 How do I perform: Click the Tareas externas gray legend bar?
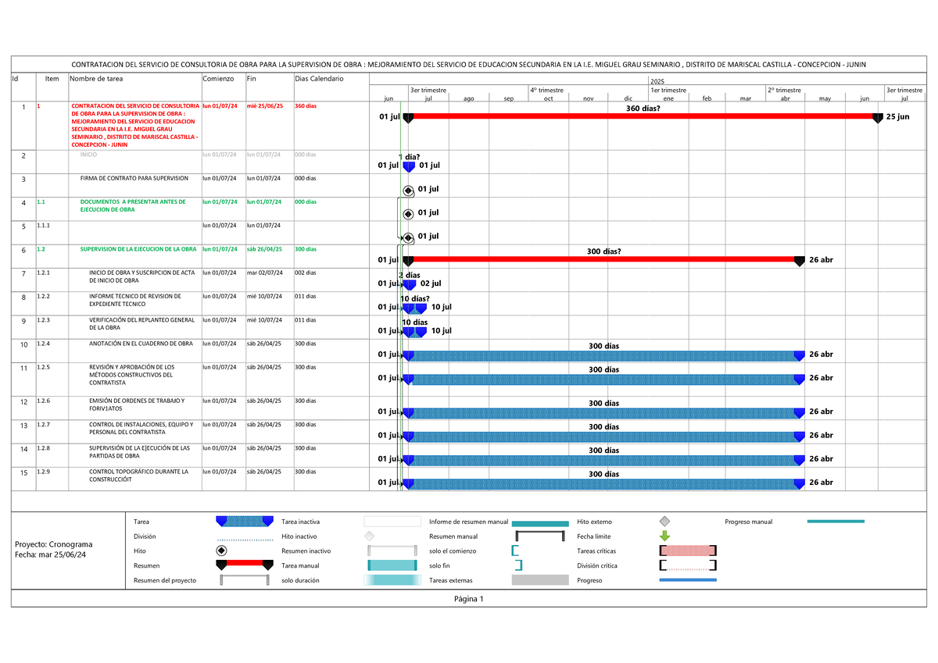(540, 580)
